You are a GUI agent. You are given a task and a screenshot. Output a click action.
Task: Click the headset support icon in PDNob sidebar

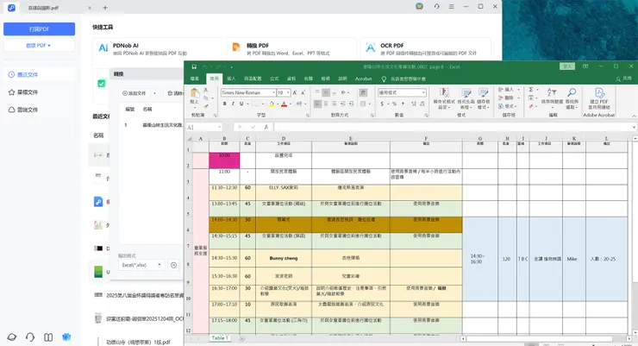tap(30, 337)
